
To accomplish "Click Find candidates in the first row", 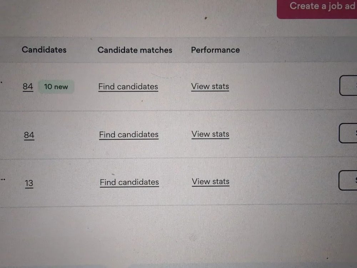I will point(128,86).
